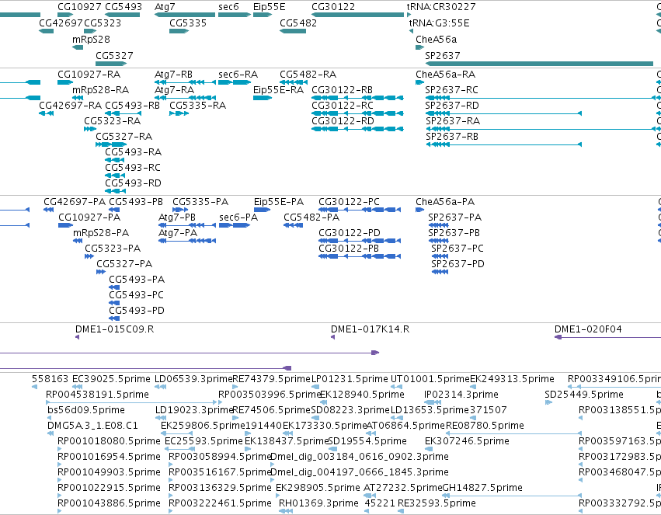Click gene CG5493 in gene track
Viewport: 661px width, 515px height.
pos(122,15)
